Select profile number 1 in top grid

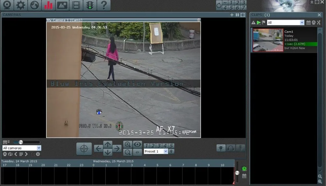[231, 3]
